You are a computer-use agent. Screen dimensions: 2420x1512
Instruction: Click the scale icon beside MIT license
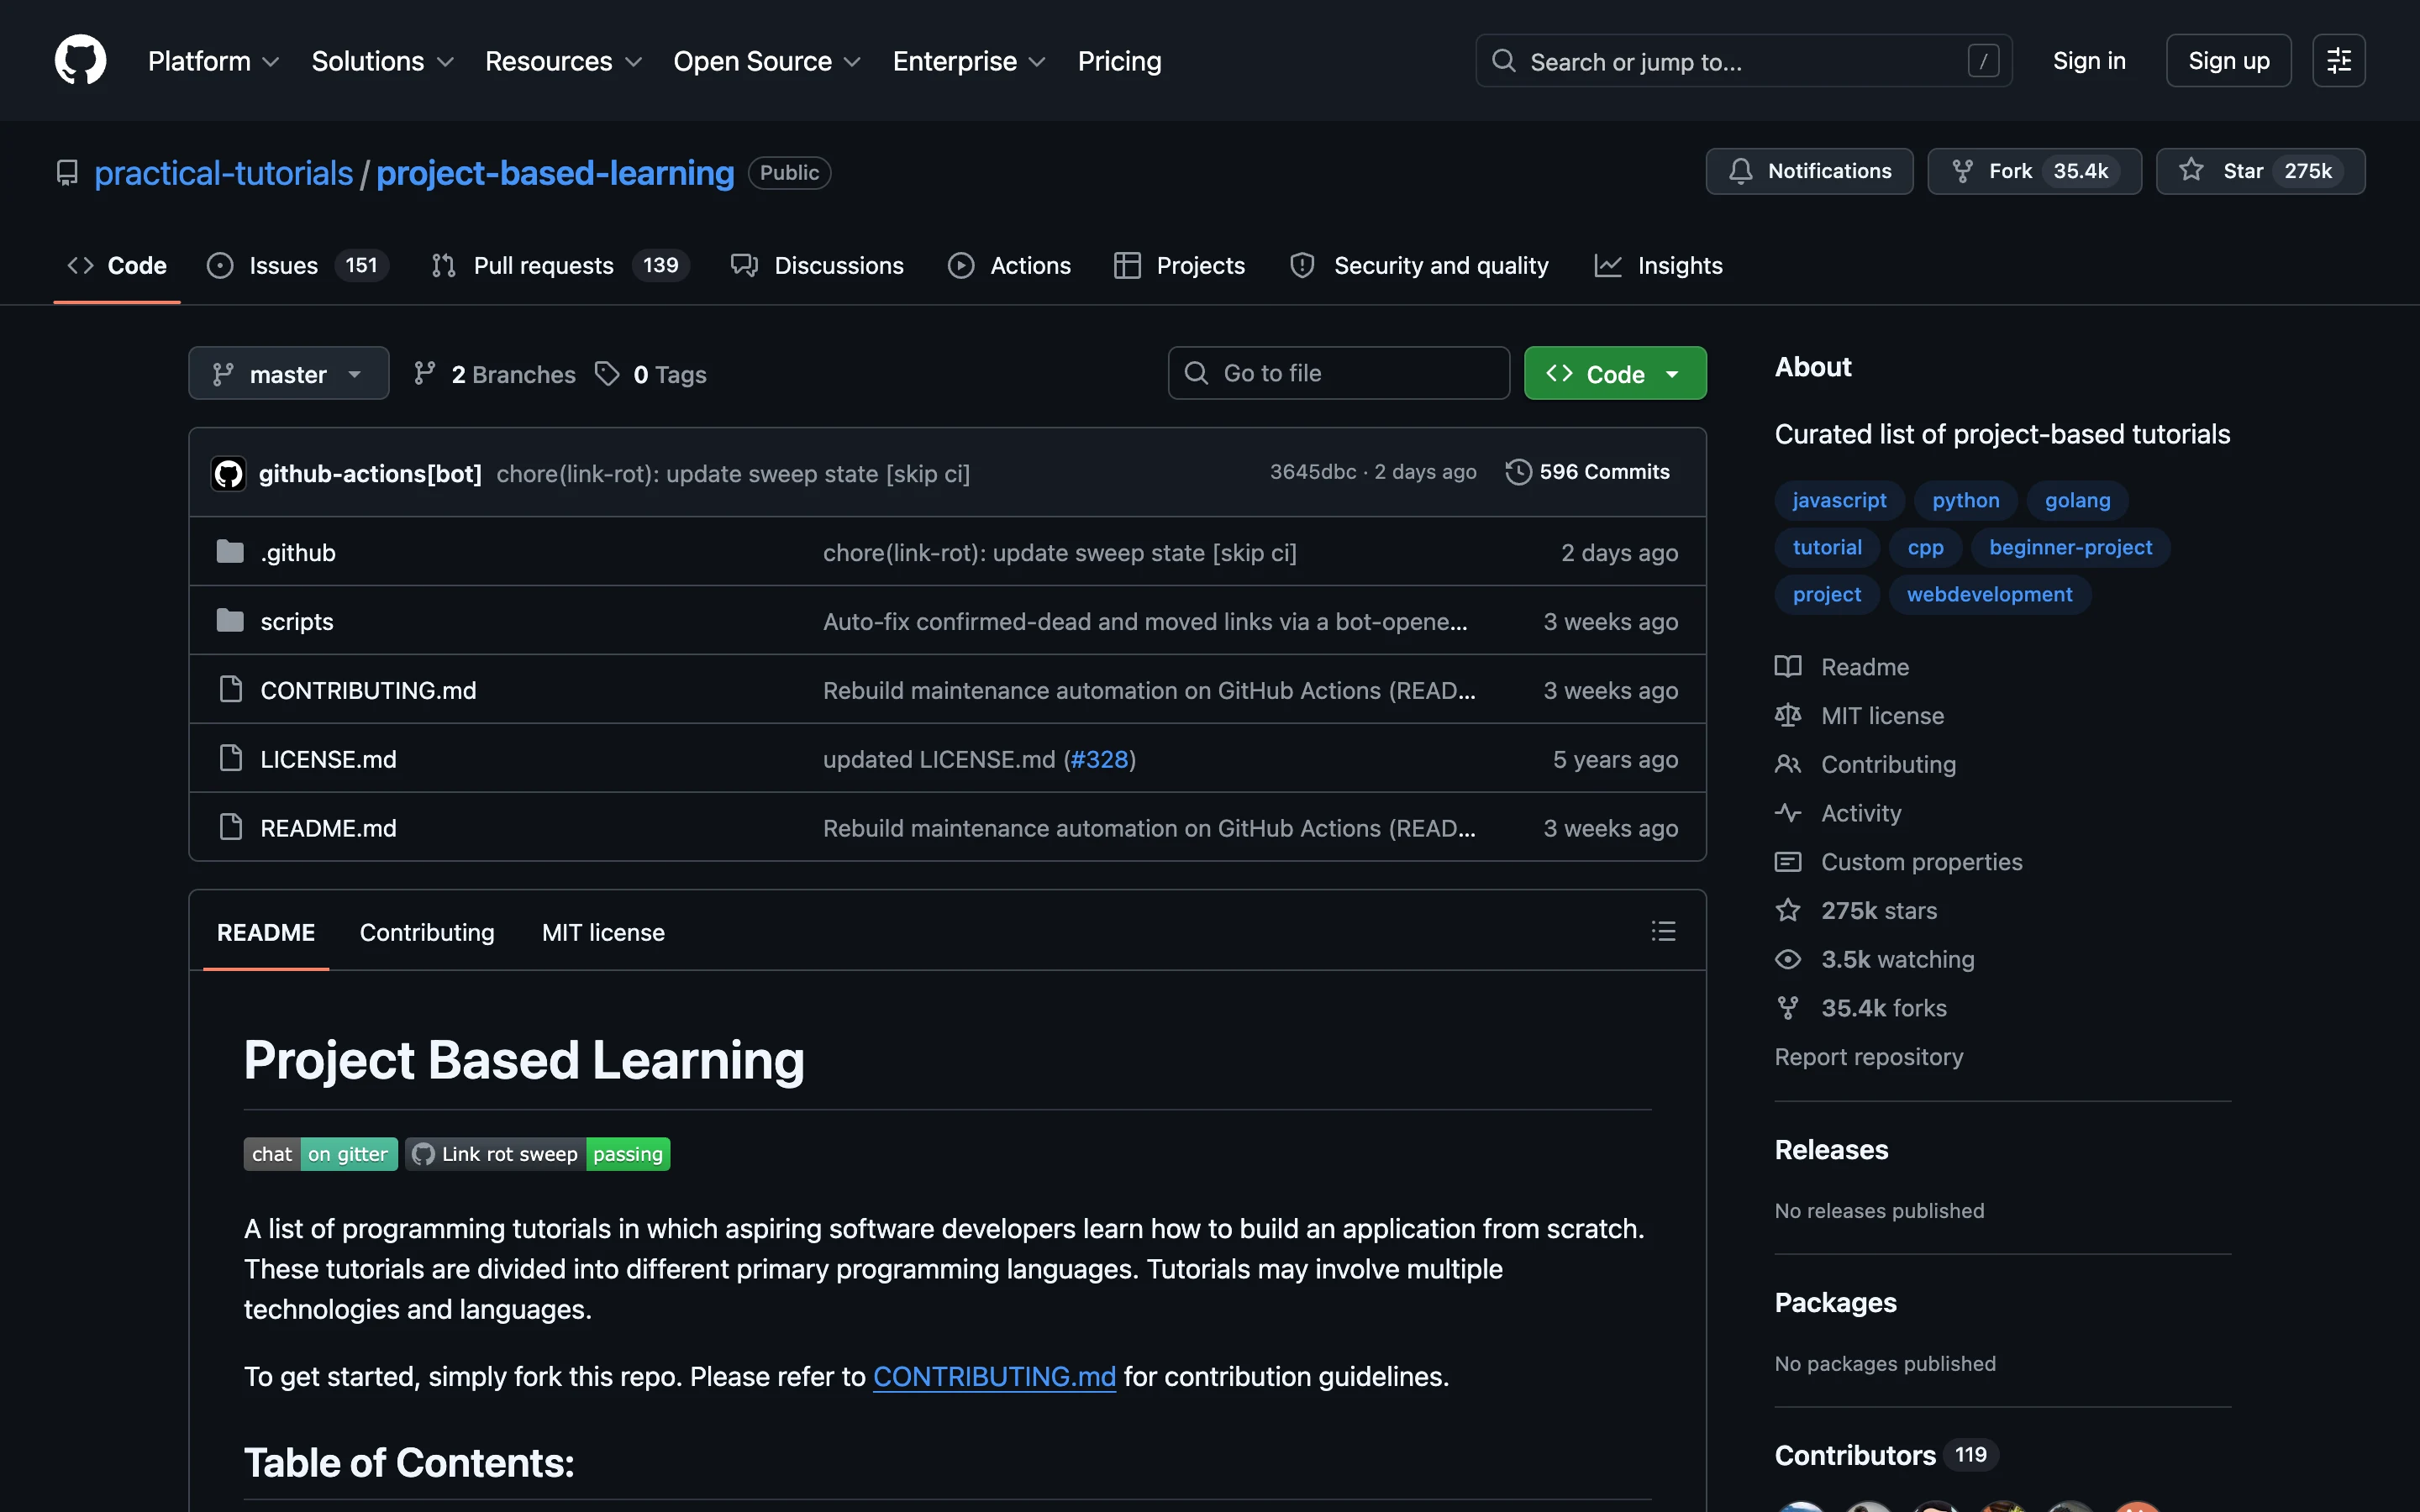1788,715
